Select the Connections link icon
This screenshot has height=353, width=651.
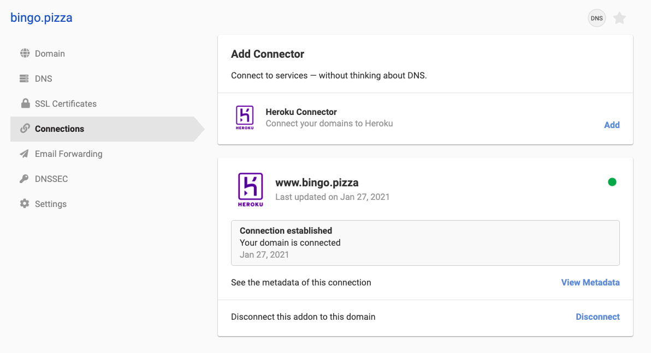[24, 129]
